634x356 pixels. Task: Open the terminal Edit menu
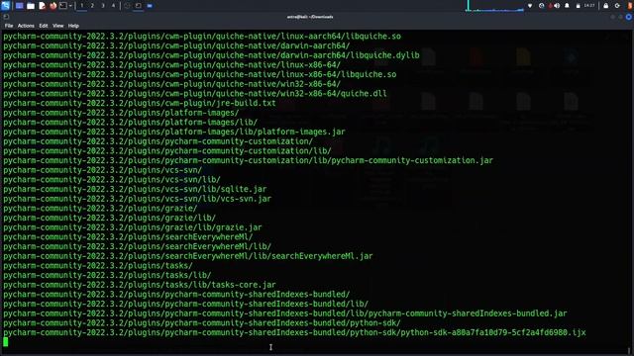point(44,26)
